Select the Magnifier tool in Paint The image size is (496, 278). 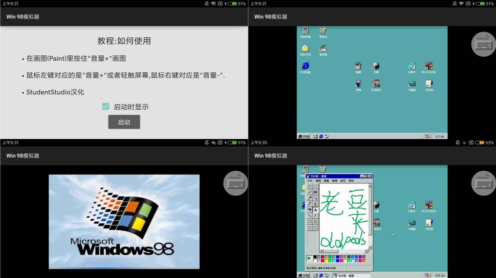pyautogui.click(x=315, y=198)
